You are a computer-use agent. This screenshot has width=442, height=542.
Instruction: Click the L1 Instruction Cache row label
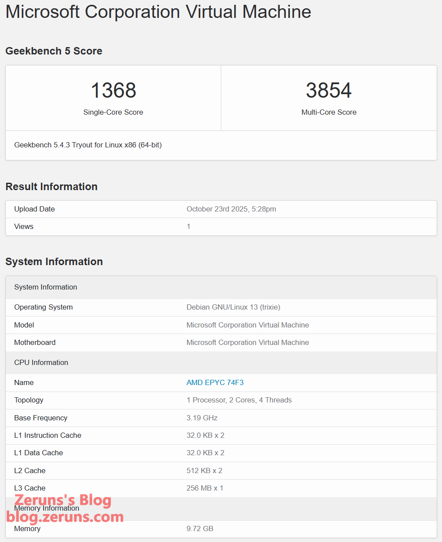[48, 435]
